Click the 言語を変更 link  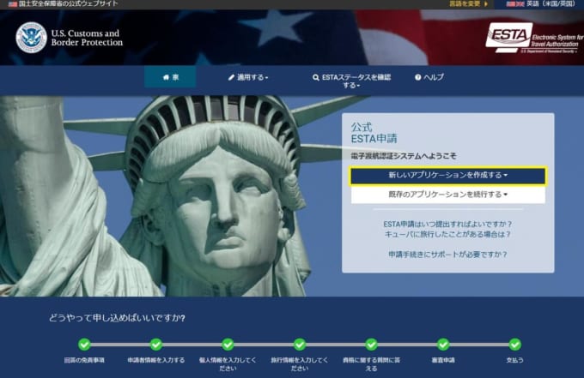click(465, 3)
